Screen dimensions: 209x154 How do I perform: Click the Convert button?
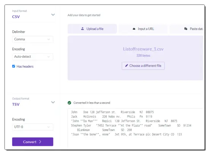33,142
